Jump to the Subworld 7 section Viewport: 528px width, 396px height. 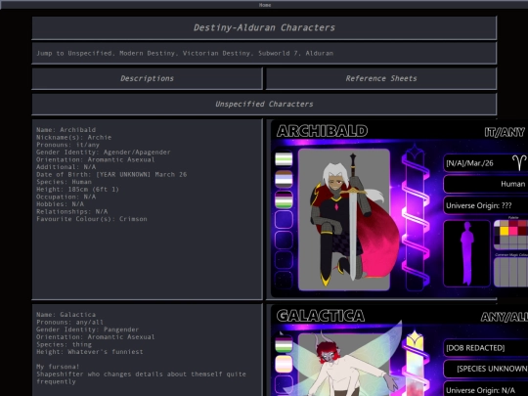point(278,53)
